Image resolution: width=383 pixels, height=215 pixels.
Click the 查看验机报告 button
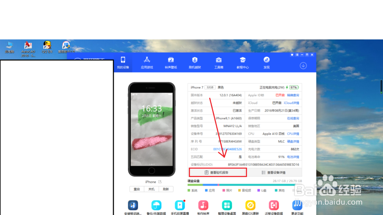218,172
